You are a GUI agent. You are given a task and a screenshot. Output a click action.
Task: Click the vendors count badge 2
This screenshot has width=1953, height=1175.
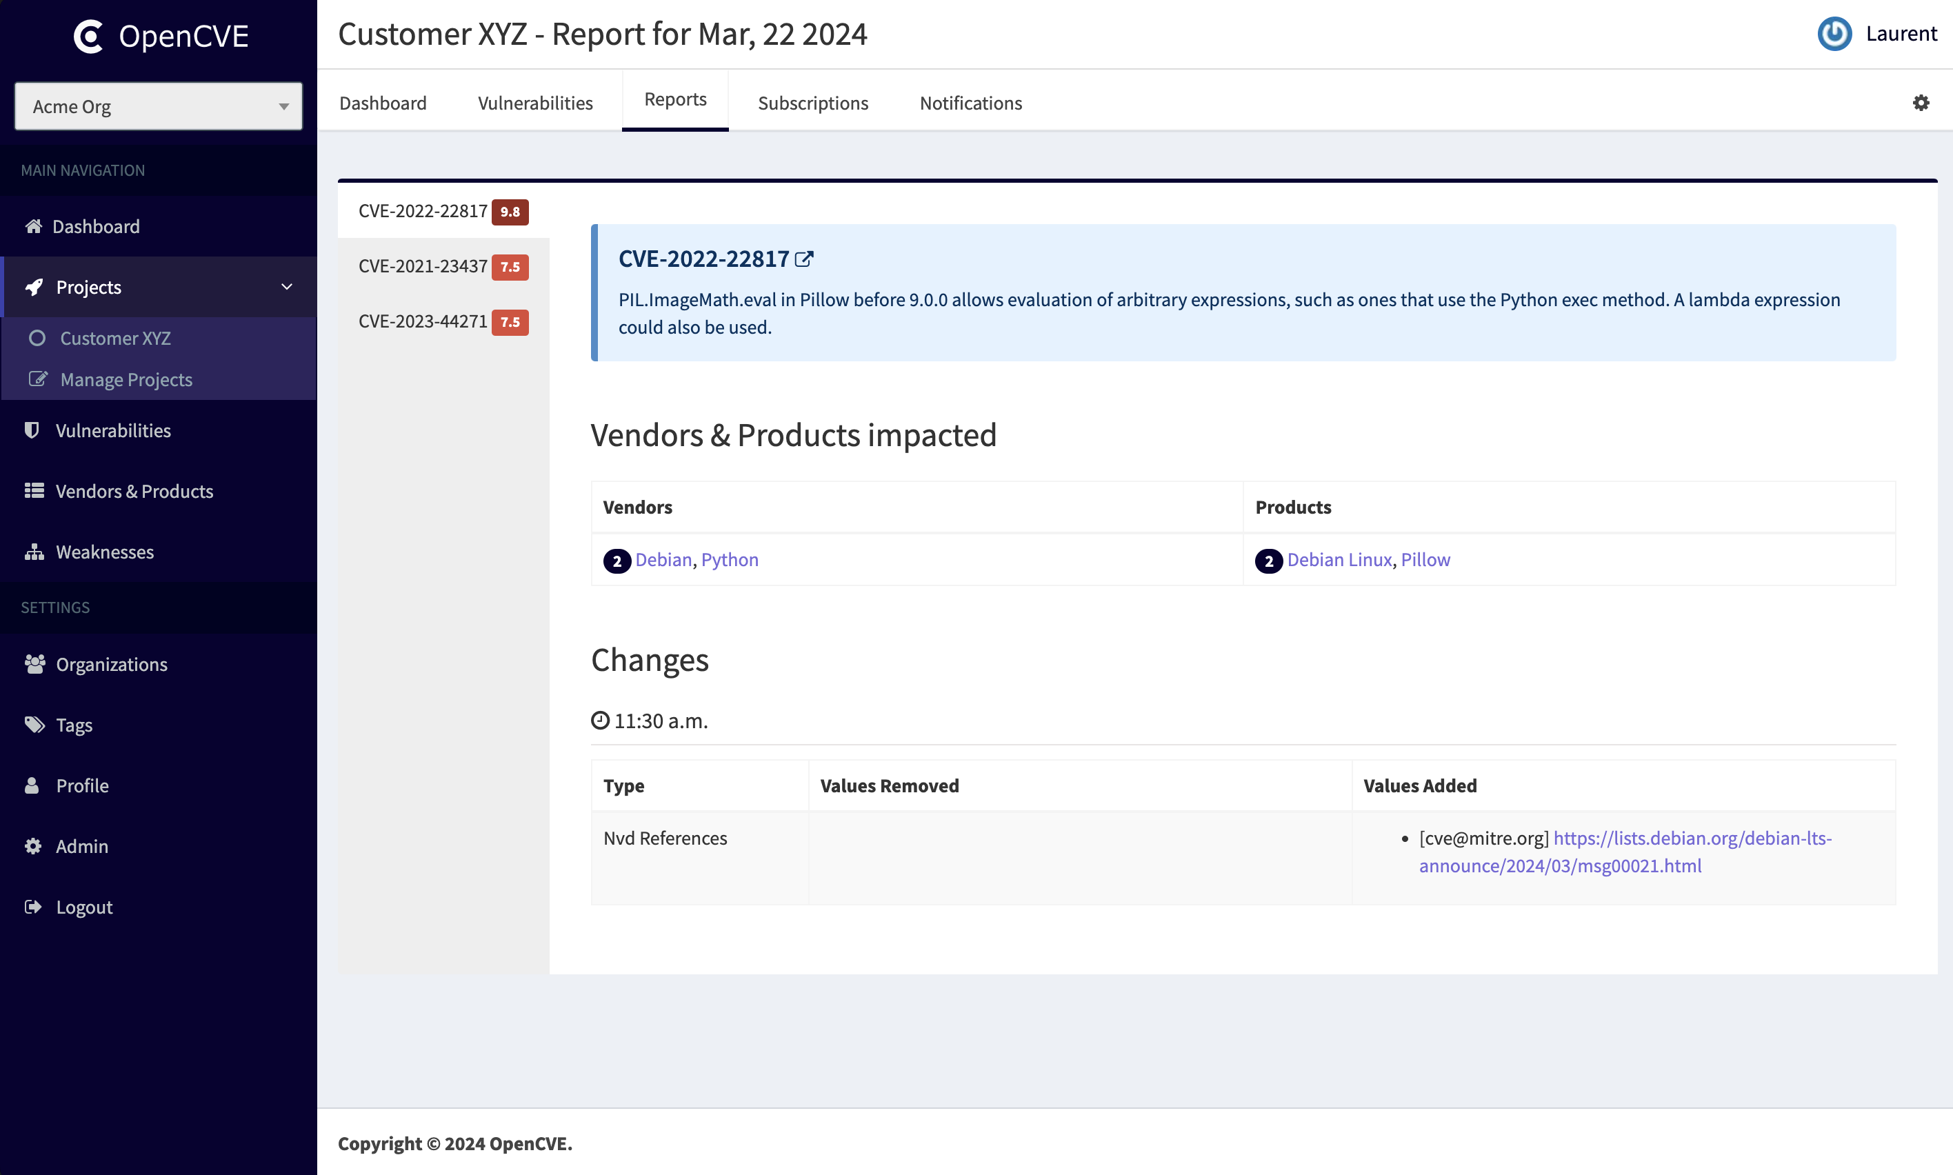tap(617, 561)
